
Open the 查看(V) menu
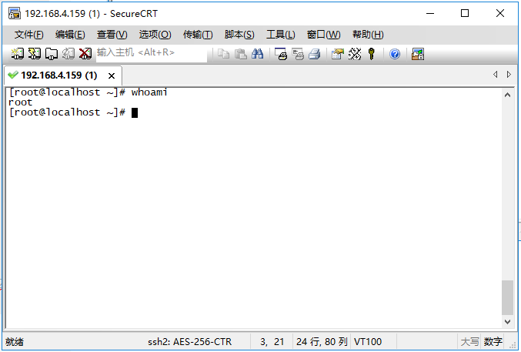point(112,35)
